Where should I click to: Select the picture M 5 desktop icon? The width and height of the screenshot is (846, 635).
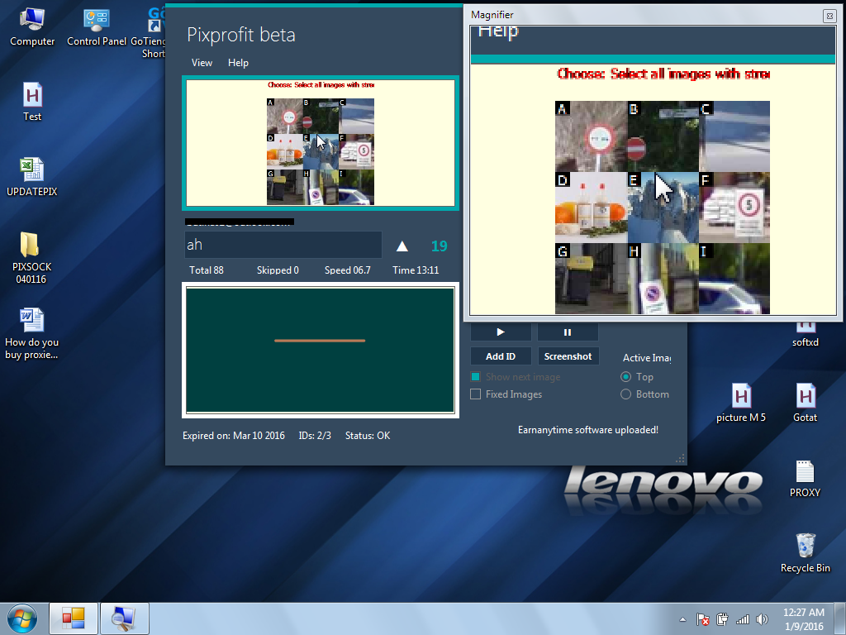741,403
